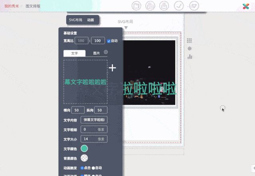Select SVG布局 in the dark floating toolbar

point(75,20)
